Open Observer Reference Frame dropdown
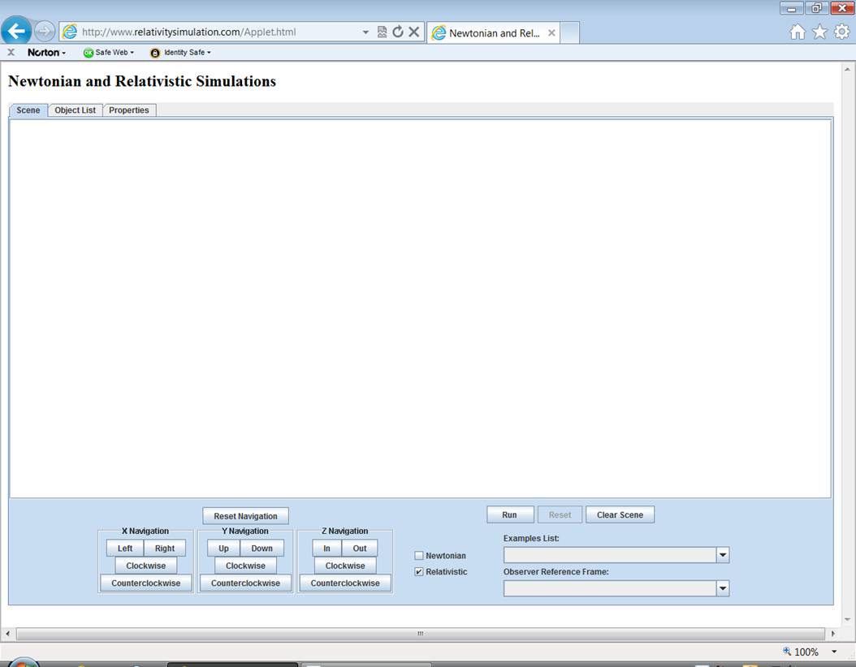Screen dimensions: 856x667 722,588
